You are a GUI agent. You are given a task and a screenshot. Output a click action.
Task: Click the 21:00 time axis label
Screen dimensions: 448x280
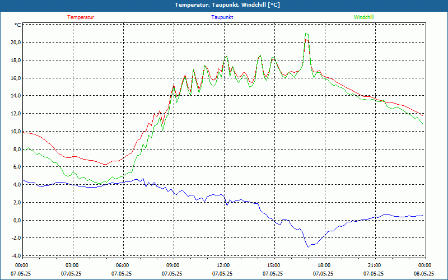[374, 265]
